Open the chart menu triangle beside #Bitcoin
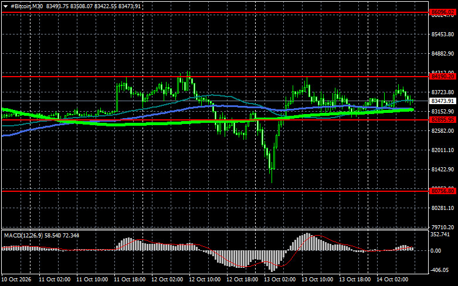The height and width of the screenshot is (286, 458). point(5,6)
